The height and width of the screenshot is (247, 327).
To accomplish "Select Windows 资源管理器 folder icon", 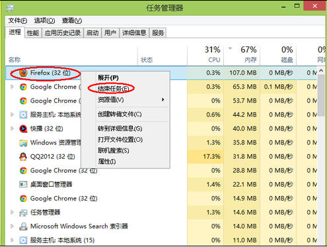I will click(x=23, y=142).
